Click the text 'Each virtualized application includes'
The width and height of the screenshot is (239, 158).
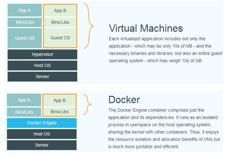145,39
